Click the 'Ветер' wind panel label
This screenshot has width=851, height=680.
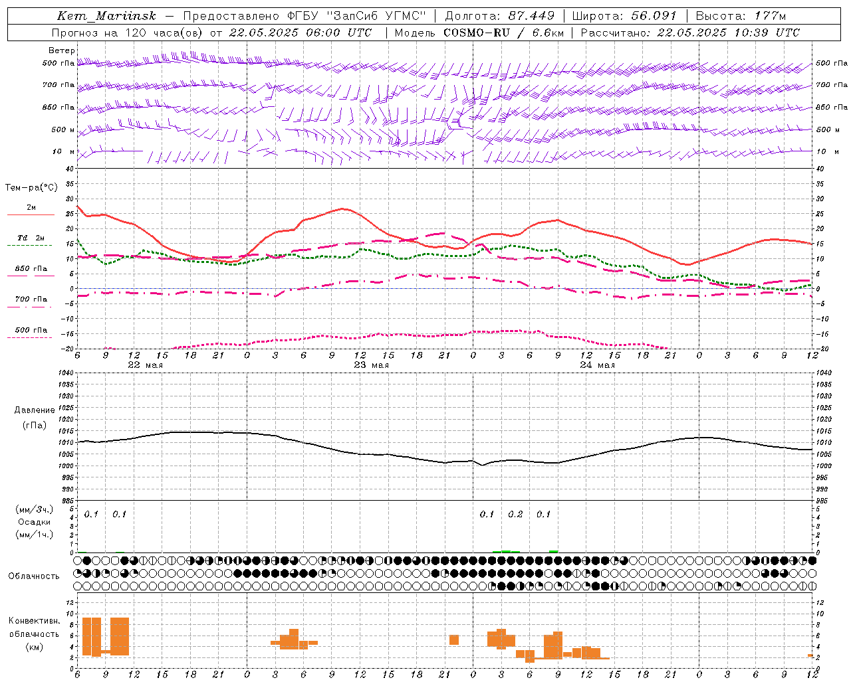tap(61, 50)
